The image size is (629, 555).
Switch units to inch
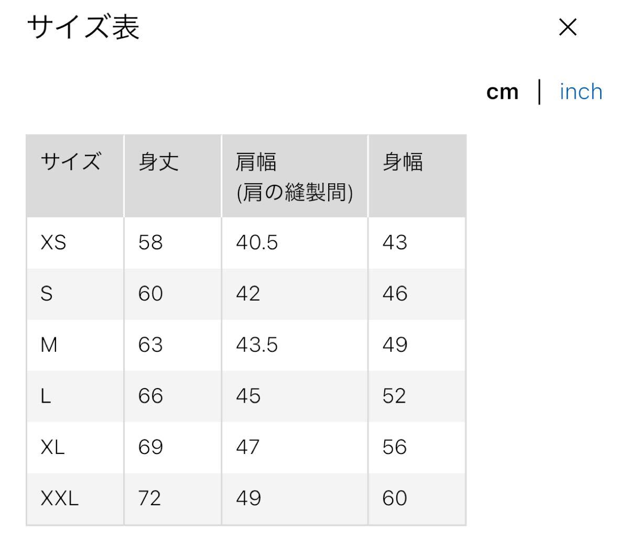tap(580, 92)
